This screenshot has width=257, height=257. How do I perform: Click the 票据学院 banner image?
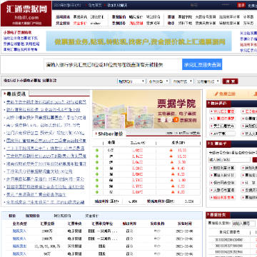pyautogui.click(x=146, y=109)
